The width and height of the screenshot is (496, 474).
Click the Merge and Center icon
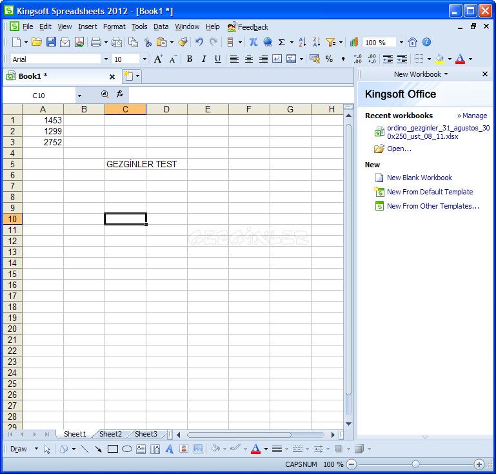coord(291,59)
